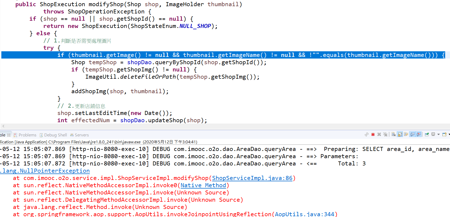Click 'ImageUtil.deleteFileOrPath' in the editor
The height and width of the screenshot is (217, 450).
pos(131,77)
